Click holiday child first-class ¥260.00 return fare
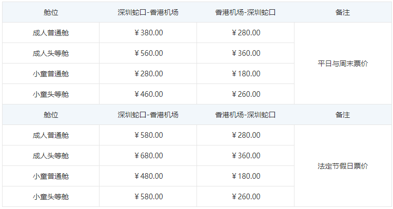Screen dimensions: 393x209 tap(246, 197)
